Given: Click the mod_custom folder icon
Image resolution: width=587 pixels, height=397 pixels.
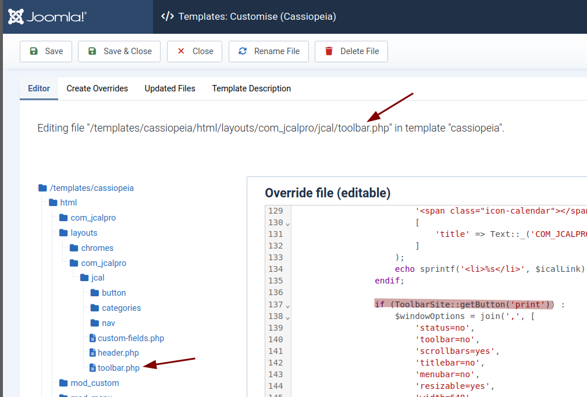Looking at the screenshot, I should pos(63,383).
